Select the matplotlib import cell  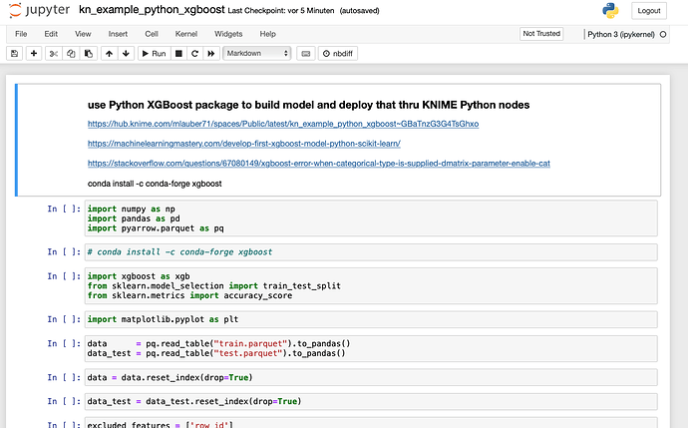click(x=371, y=319)
